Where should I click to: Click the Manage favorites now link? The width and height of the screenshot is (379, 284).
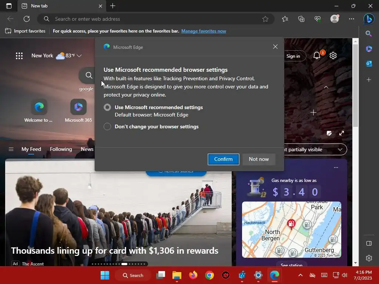point(204,31)
